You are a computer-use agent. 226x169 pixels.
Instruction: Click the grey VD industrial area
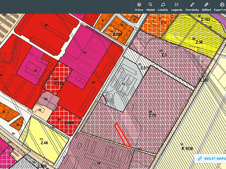click(x=123, y=84)
